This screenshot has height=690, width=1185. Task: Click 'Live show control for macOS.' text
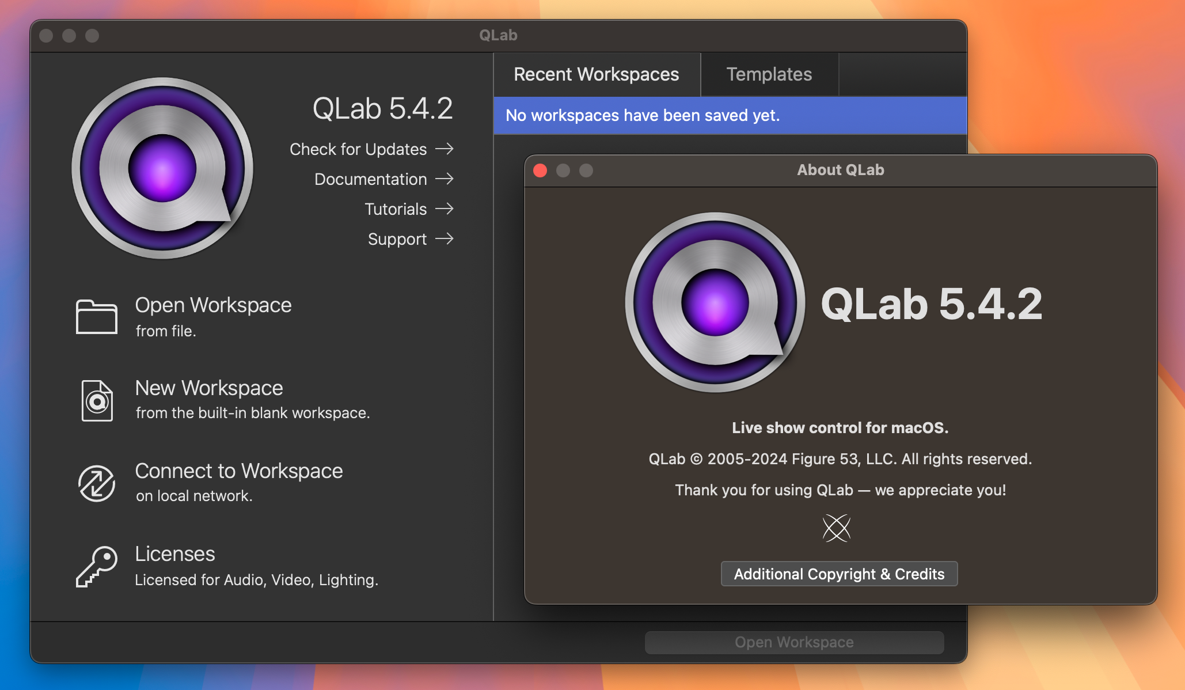pos(840,428)
